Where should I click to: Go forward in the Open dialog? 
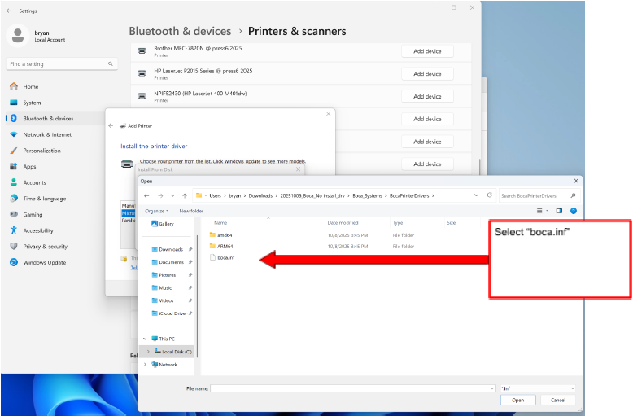[160, 195]
